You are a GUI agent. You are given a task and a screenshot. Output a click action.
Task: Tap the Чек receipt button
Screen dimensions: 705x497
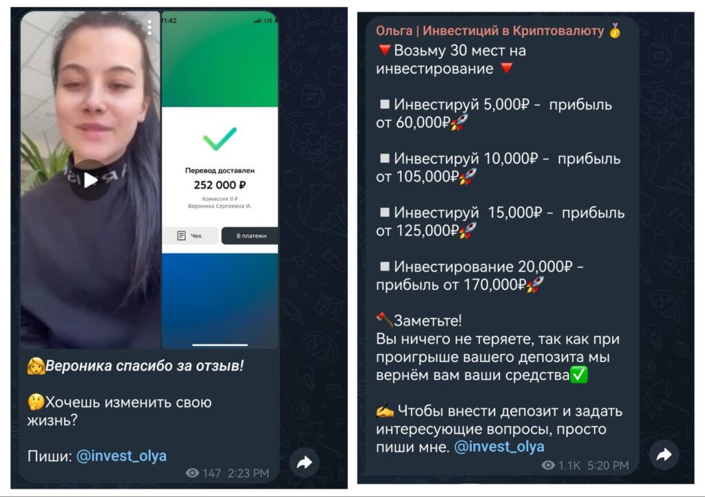point(190,235)
